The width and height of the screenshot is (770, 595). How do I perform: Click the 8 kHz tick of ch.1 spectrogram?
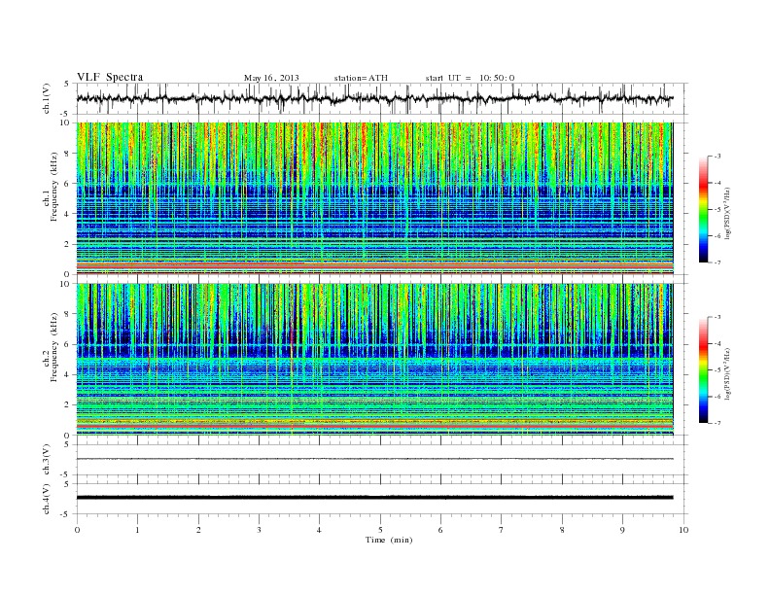point(67,154)
